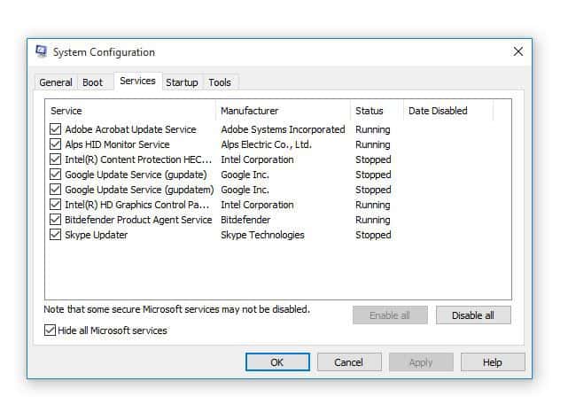The image size is (568, 412).
Task: Toggle Google Update Service (gupdatem) checkbox
Action: 55,189
